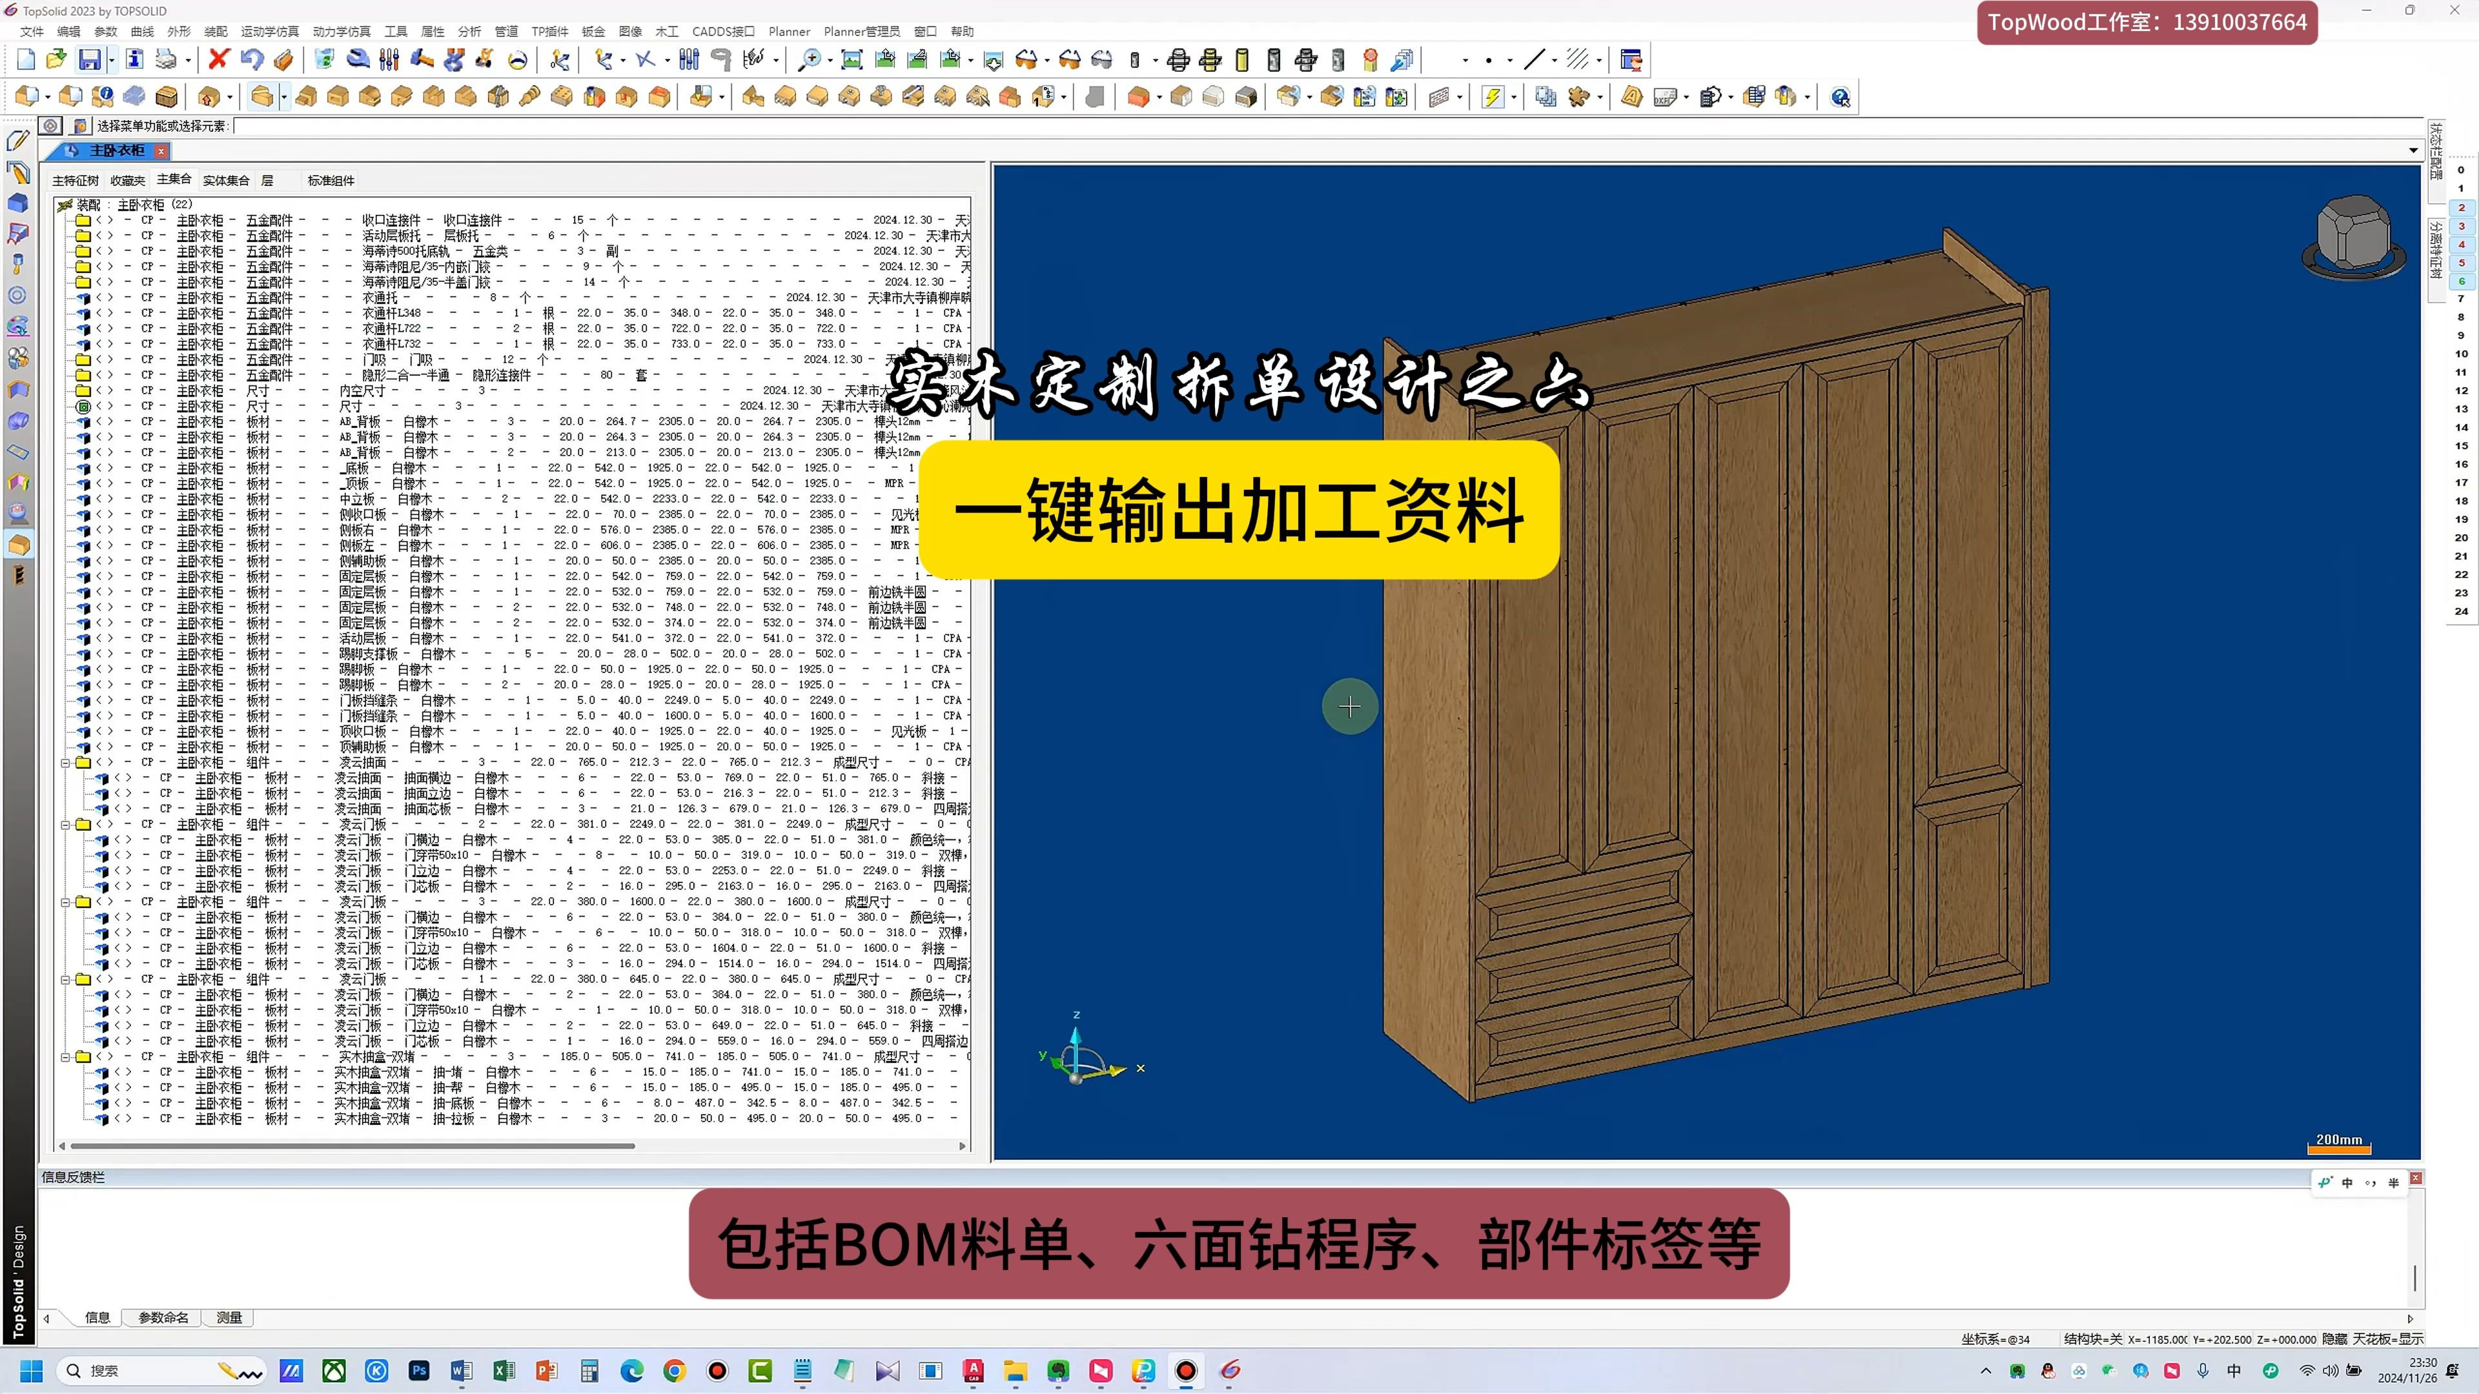
Task: Click the 主特征树 tab label
Action: pos(75,180)
